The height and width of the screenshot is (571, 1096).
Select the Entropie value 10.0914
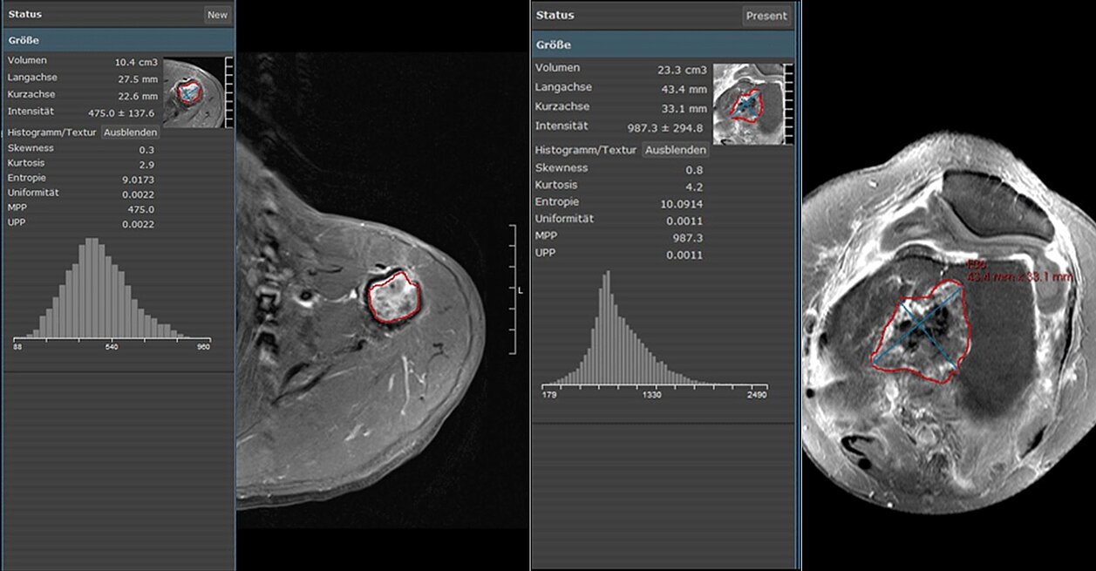[x=678, y=203]
